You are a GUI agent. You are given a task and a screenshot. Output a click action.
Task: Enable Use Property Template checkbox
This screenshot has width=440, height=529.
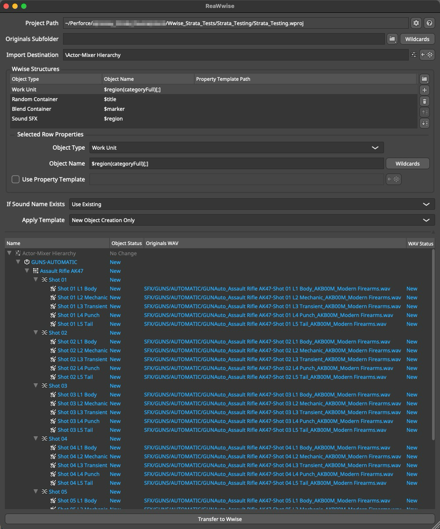[15, 179]
